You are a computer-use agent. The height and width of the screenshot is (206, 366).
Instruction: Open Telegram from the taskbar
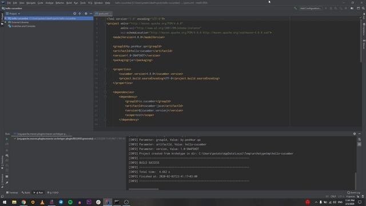61,202
